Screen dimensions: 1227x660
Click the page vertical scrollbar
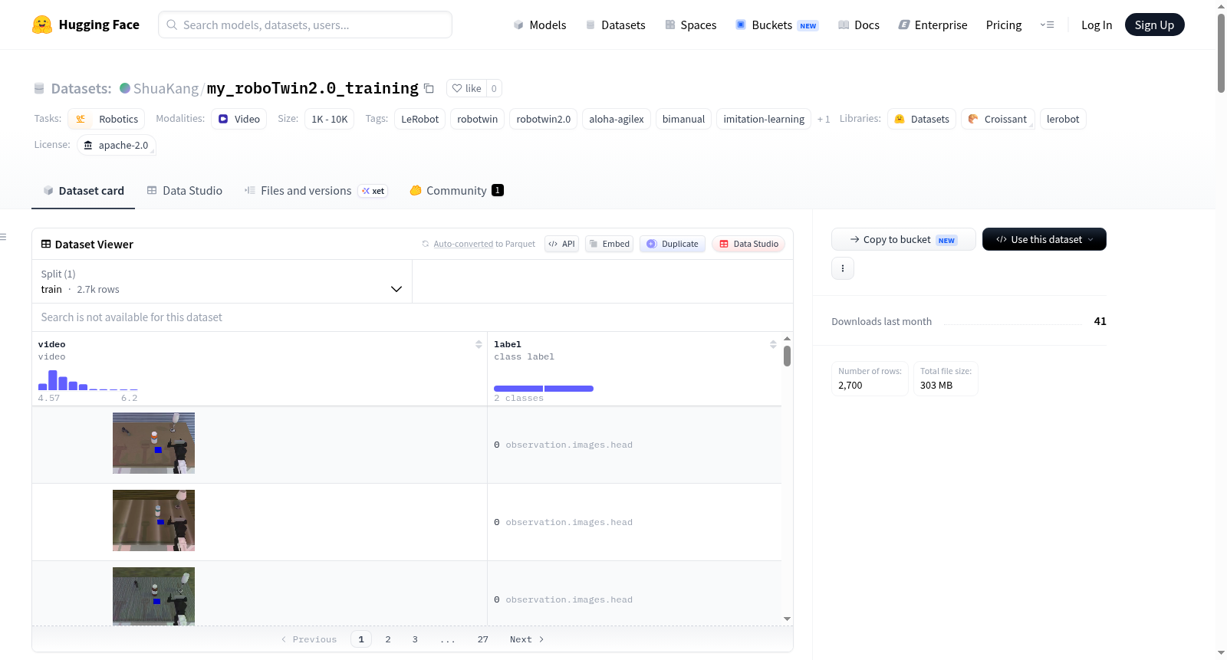point(1221,54)
